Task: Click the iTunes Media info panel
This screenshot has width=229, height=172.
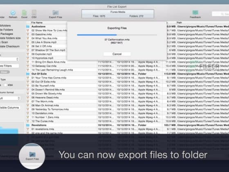Action: pos(118,14)
